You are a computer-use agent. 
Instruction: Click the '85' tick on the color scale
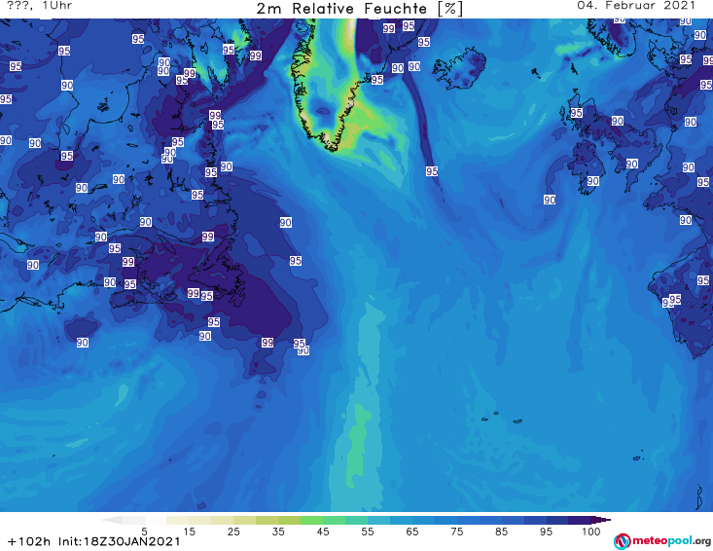[x=501, y=532]
